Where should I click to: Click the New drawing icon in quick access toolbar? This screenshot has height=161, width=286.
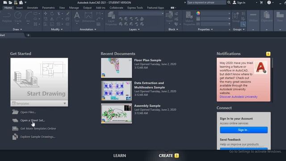coord(5,2)
